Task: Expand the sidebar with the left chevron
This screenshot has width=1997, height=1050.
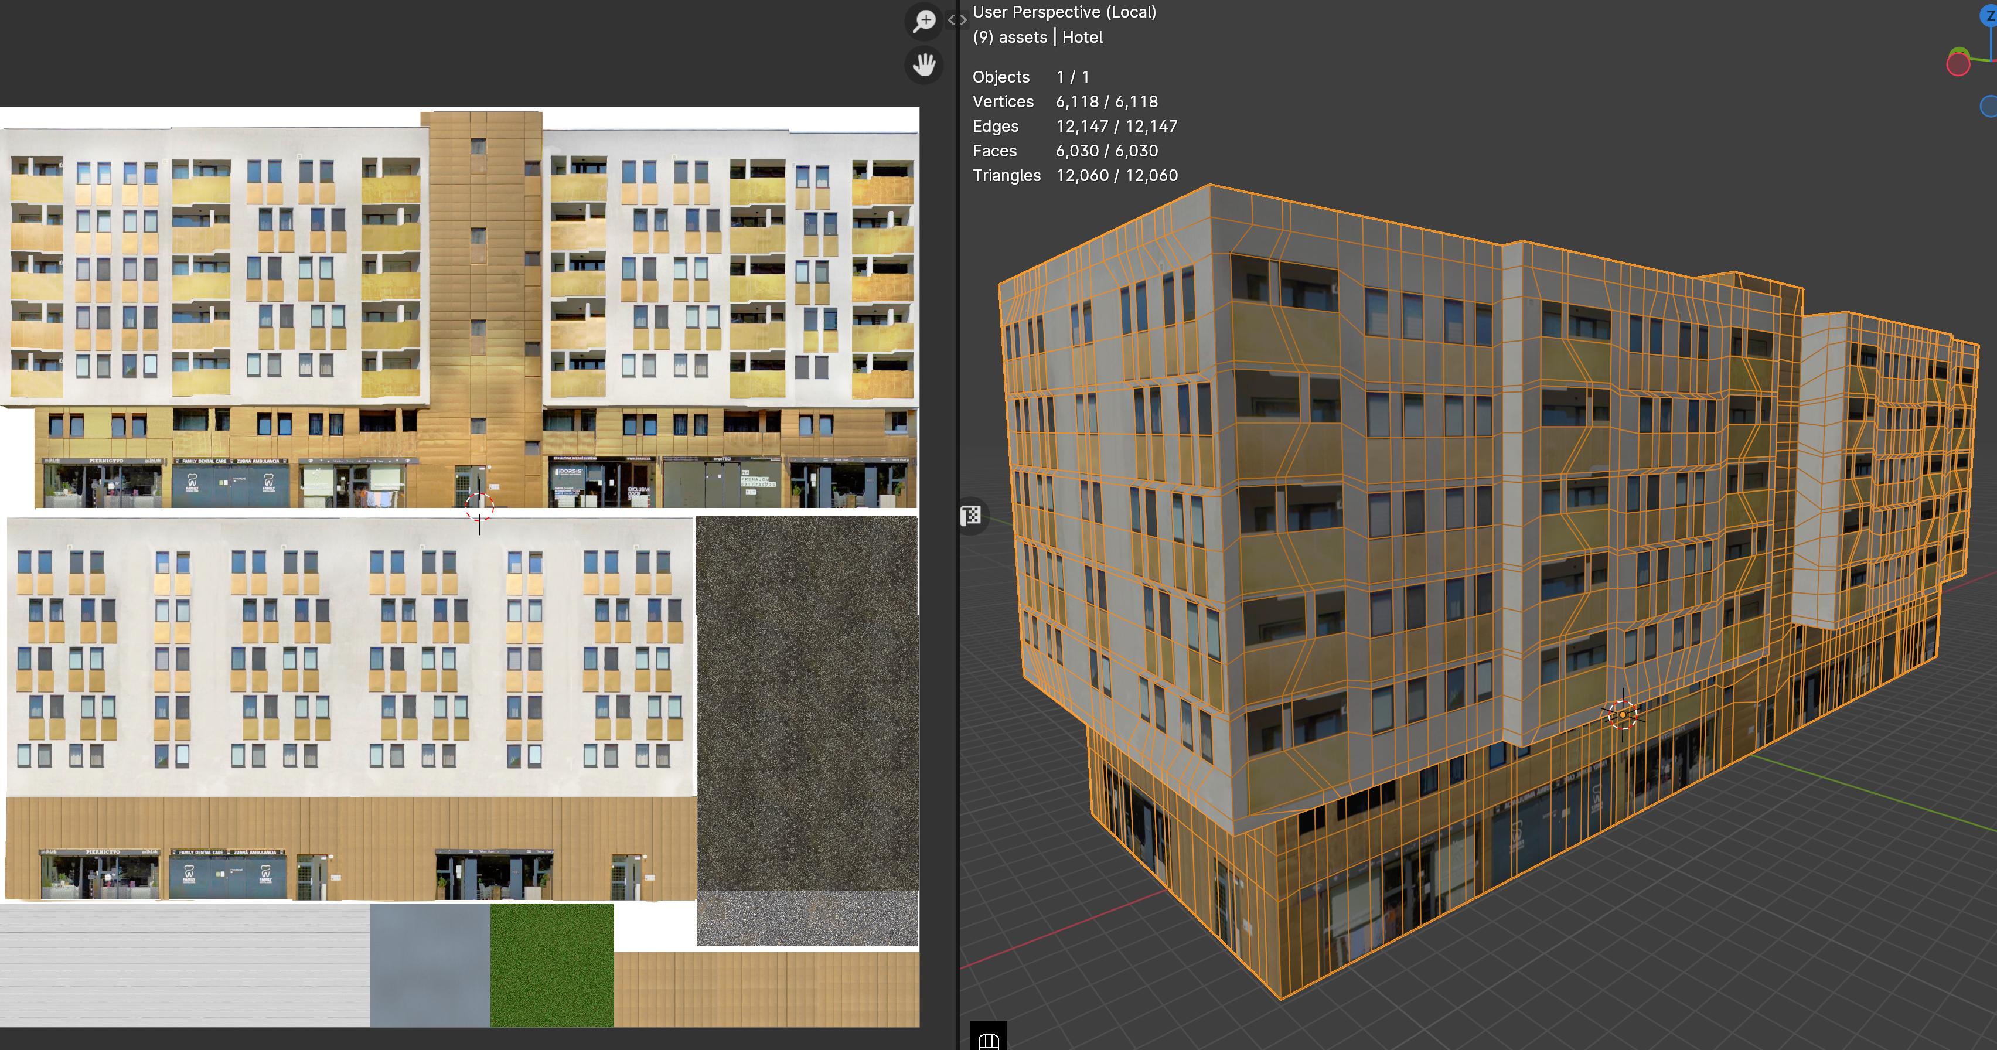Action: (952, 21)
